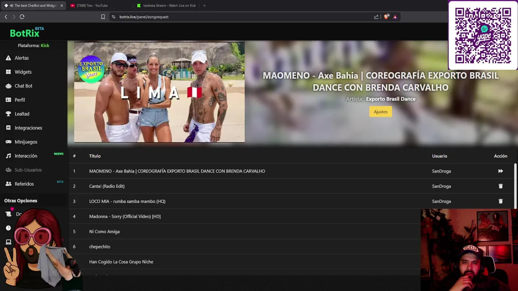The width and height of the screenshot is (518, 291).
Task: Click the Brave shields icon
Action: pos(386,17)
